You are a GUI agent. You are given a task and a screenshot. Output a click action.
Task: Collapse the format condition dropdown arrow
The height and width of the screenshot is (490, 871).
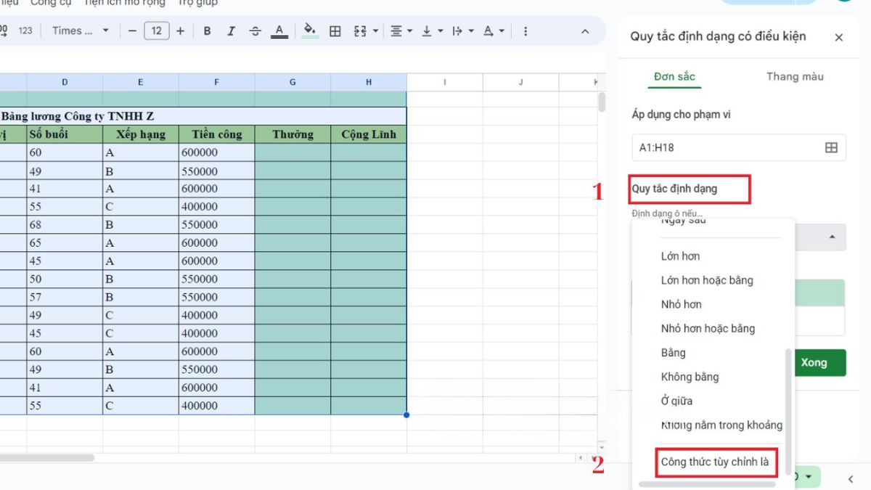[832, 237]
